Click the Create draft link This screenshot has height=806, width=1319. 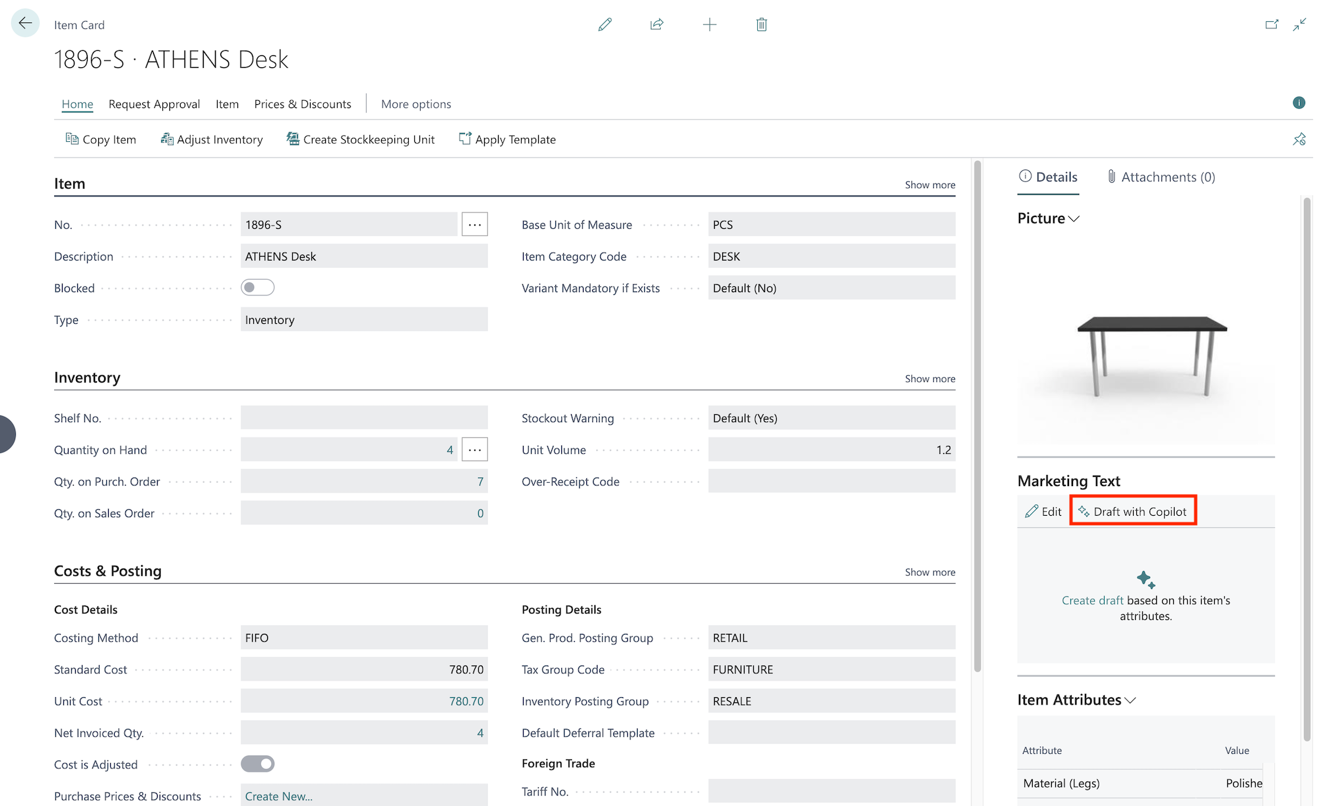1092,600
